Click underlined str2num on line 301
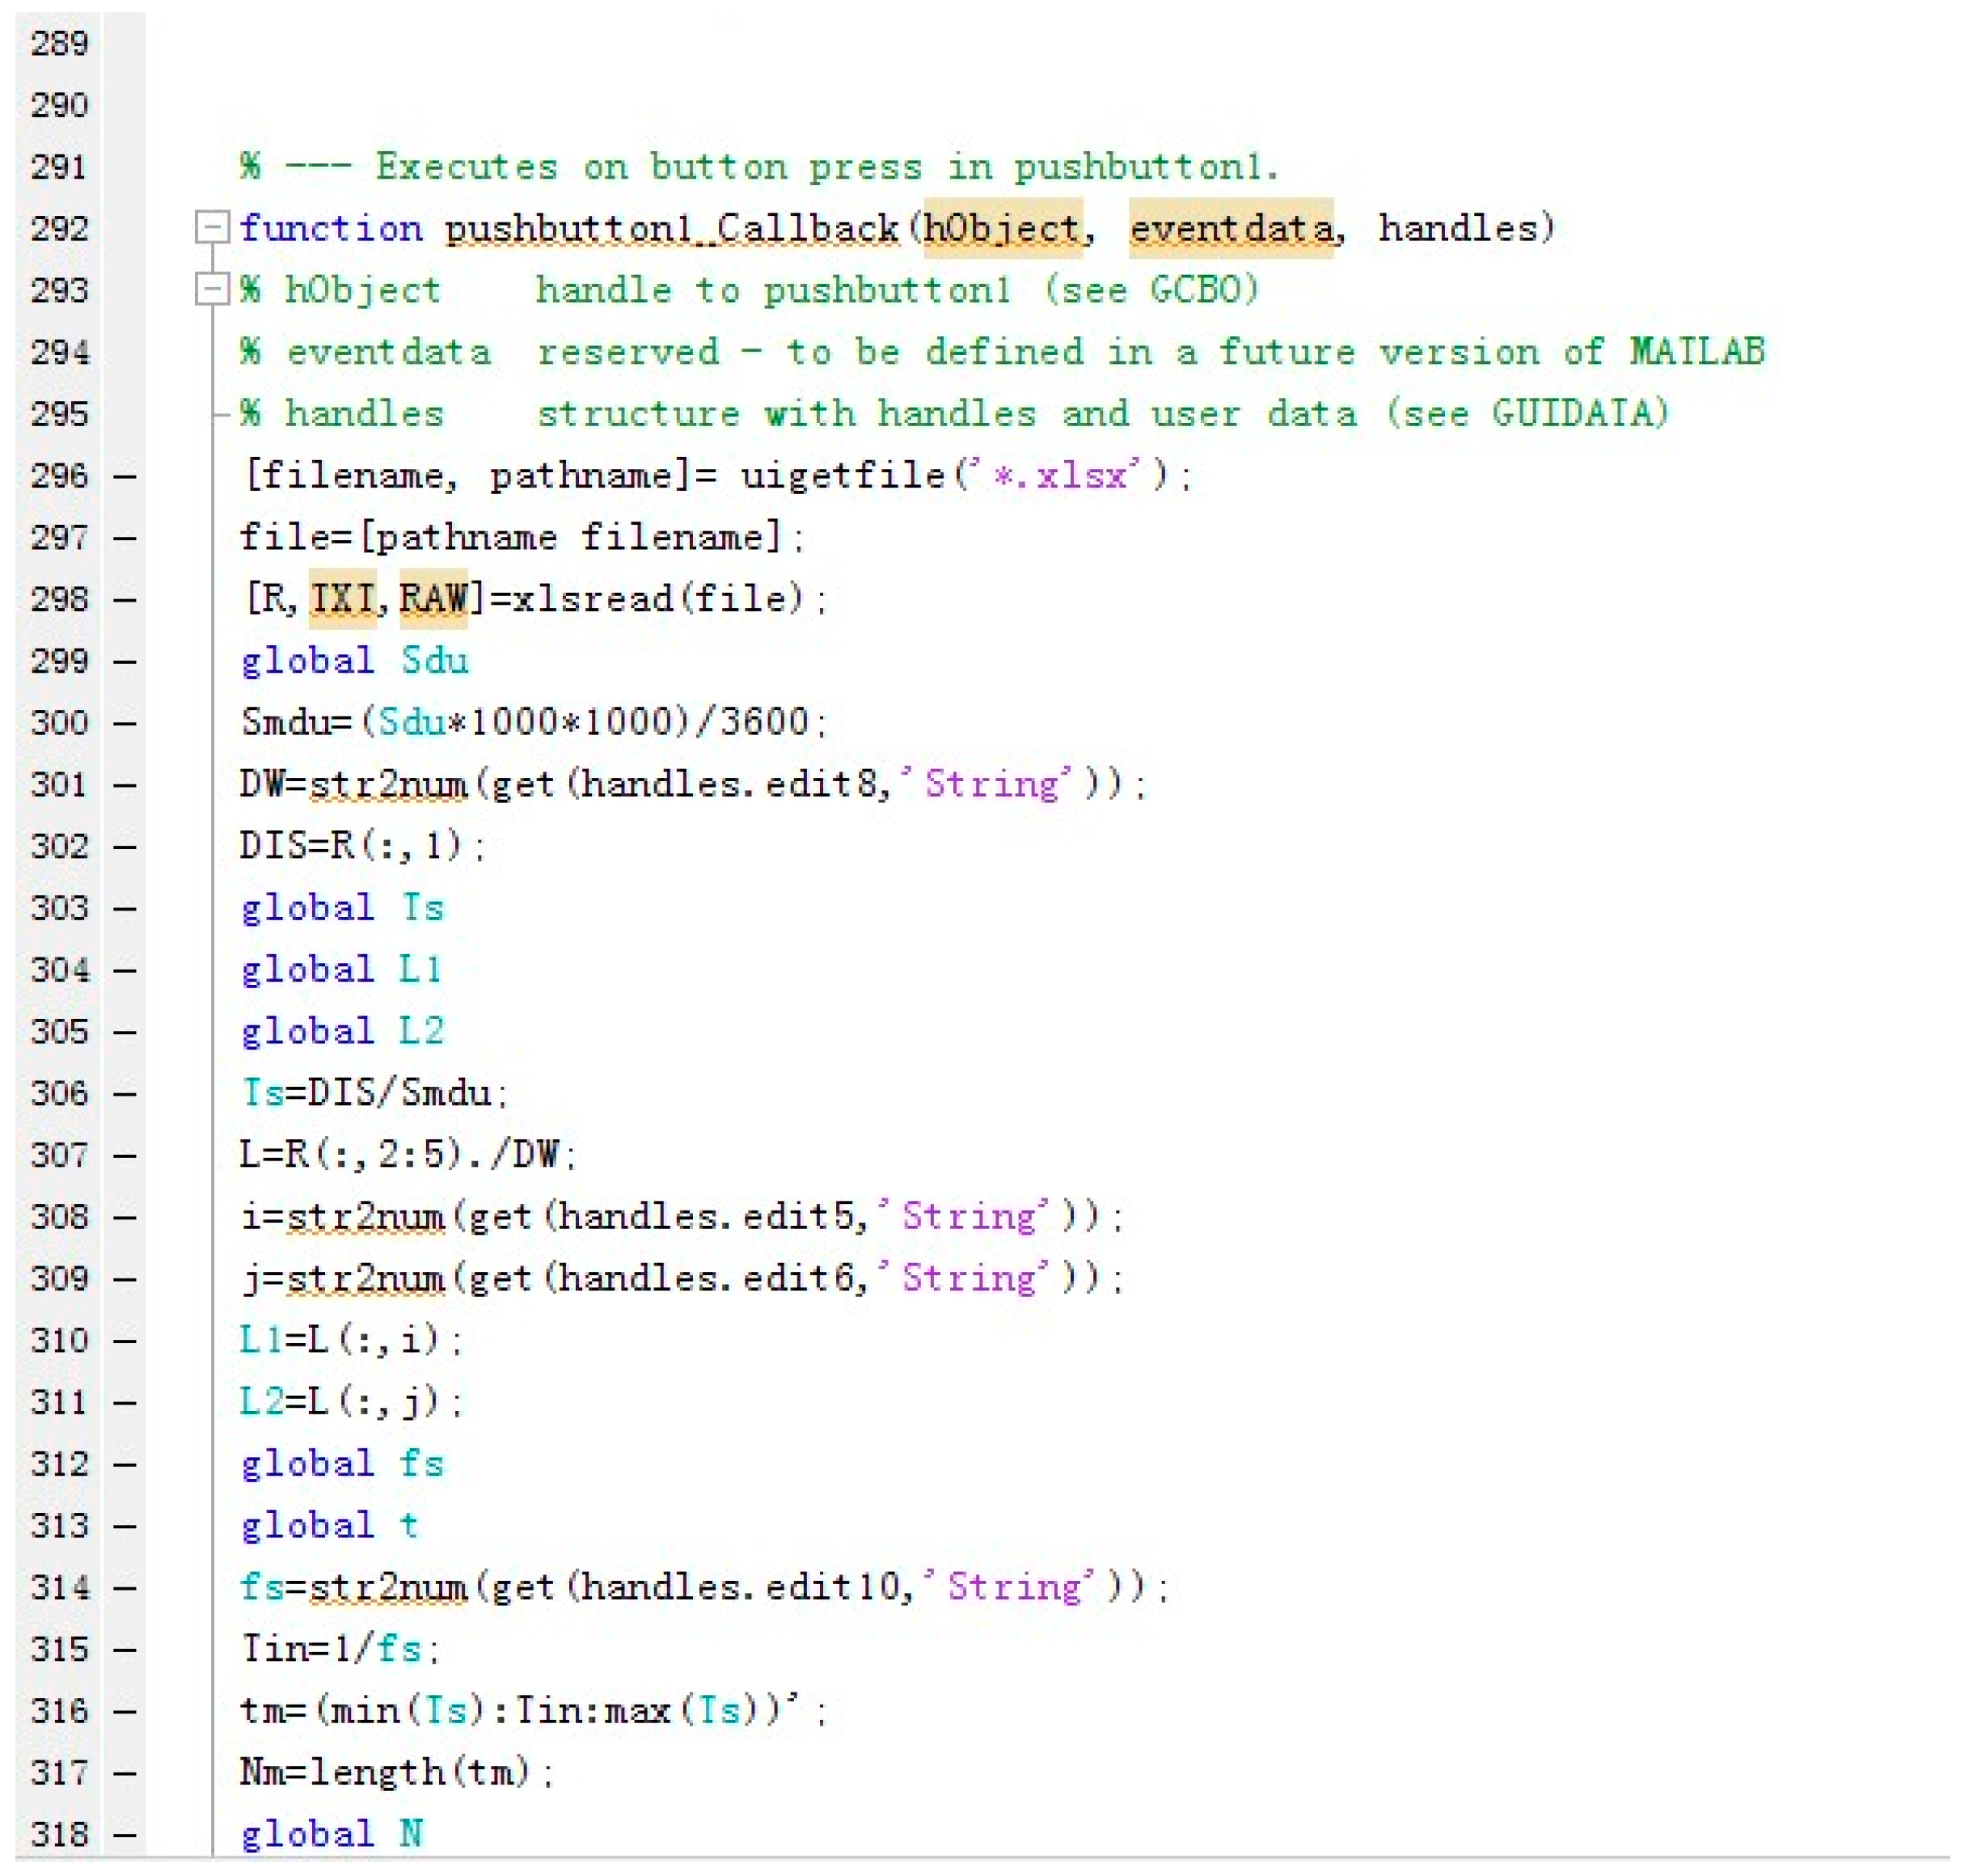Viewport: 1973px width, 1876px height. click(388, 784)
